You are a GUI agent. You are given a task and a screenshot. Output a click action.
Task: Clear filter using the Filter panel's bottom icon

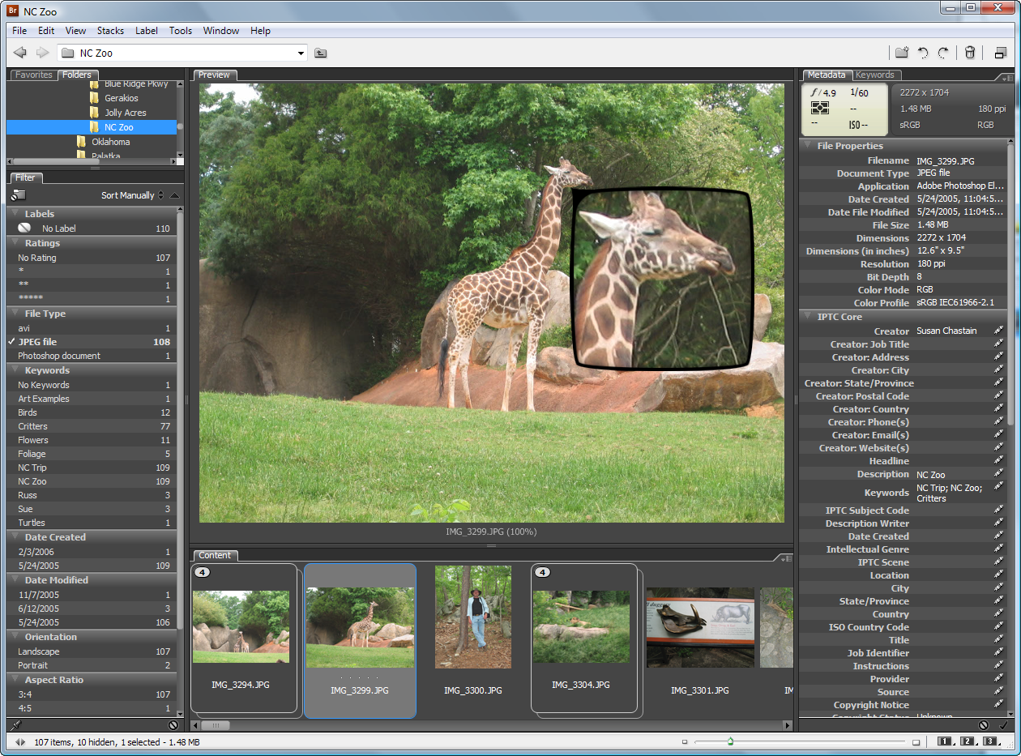(173, 725)
